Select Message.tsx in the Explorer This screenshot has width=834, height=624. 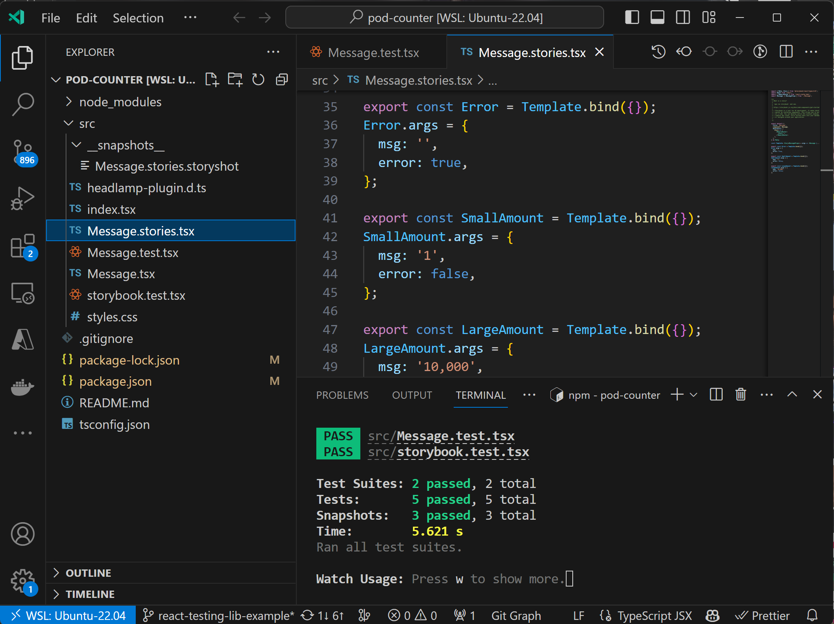pos(121,274)
